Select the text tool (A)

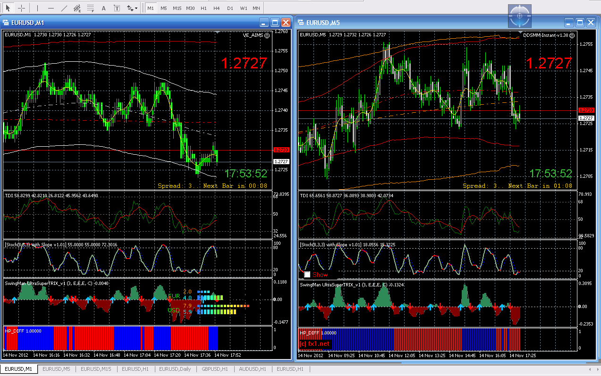103,8
